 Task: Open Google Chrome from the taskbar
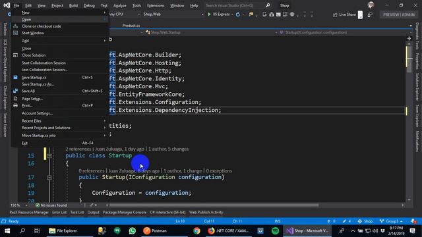click(x=196, y=231)
